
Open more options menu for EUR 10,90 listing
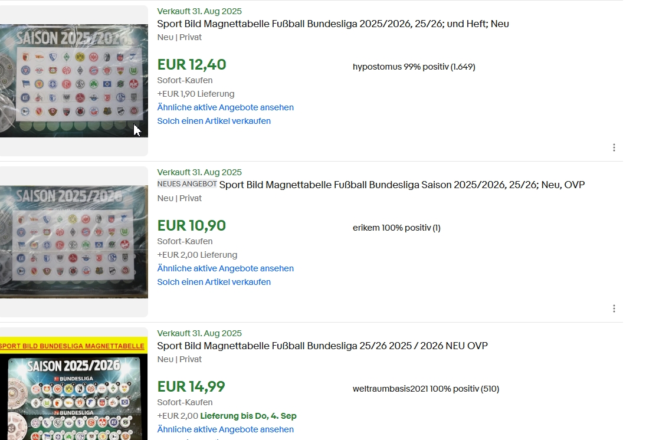click(614, 308)
